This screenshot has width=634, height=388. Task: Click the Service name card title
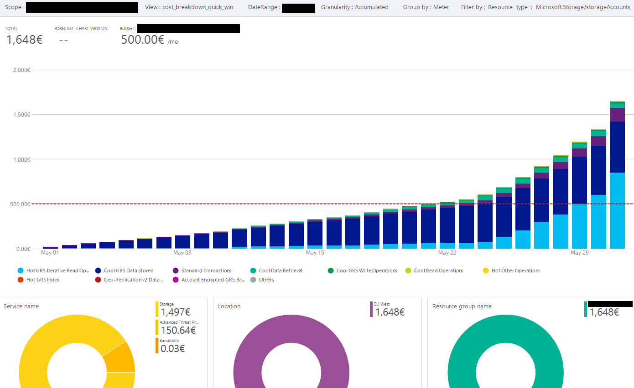coord(21,306)
